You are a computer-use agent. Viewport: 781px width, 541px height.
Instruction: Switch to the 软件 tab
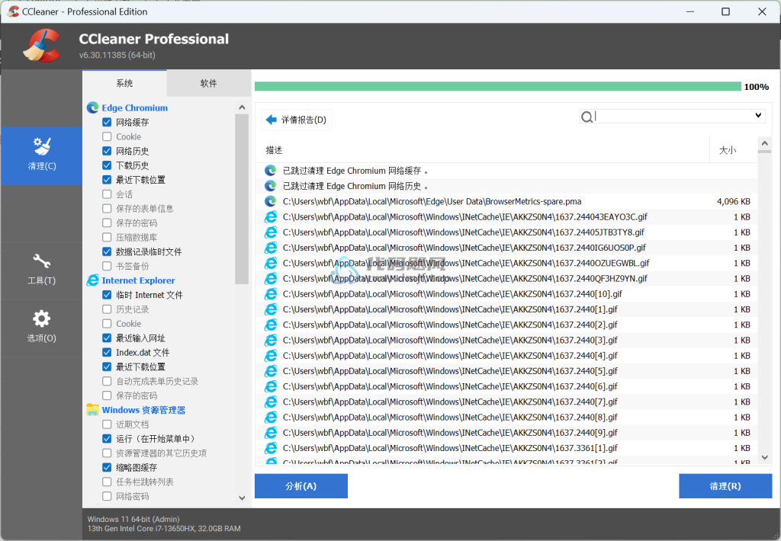[209, 83]
